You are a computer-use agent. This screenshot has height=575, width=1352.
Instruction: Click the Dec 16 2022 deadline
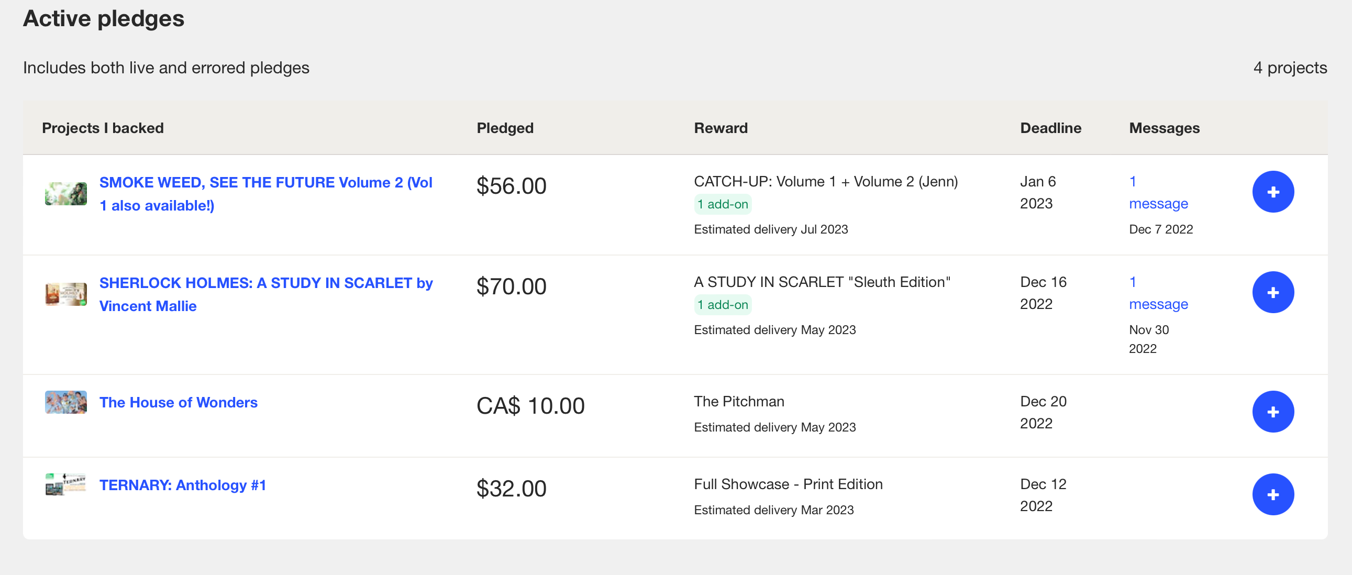click(1043, 293)
